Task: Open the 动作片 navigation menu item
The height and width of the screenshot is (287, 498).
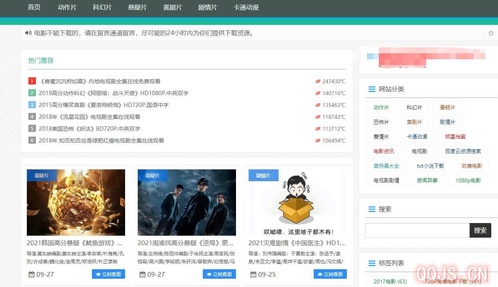Action: click(x=67, y=8)
